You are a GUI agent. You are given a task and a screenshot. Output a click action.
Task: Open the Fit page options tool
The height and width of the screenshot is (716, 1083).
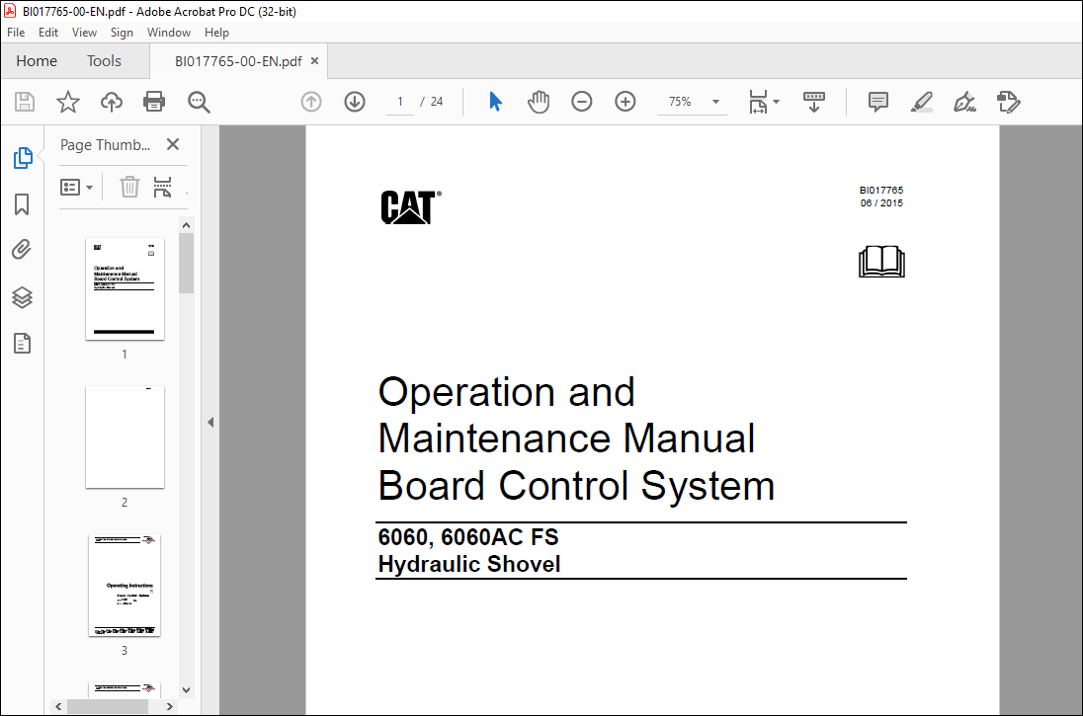[x=763, y=102]
